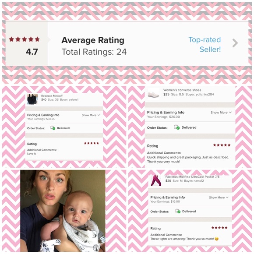
Task: Click the Top-rated Seller! link
Action: click(x=205, y=44)
